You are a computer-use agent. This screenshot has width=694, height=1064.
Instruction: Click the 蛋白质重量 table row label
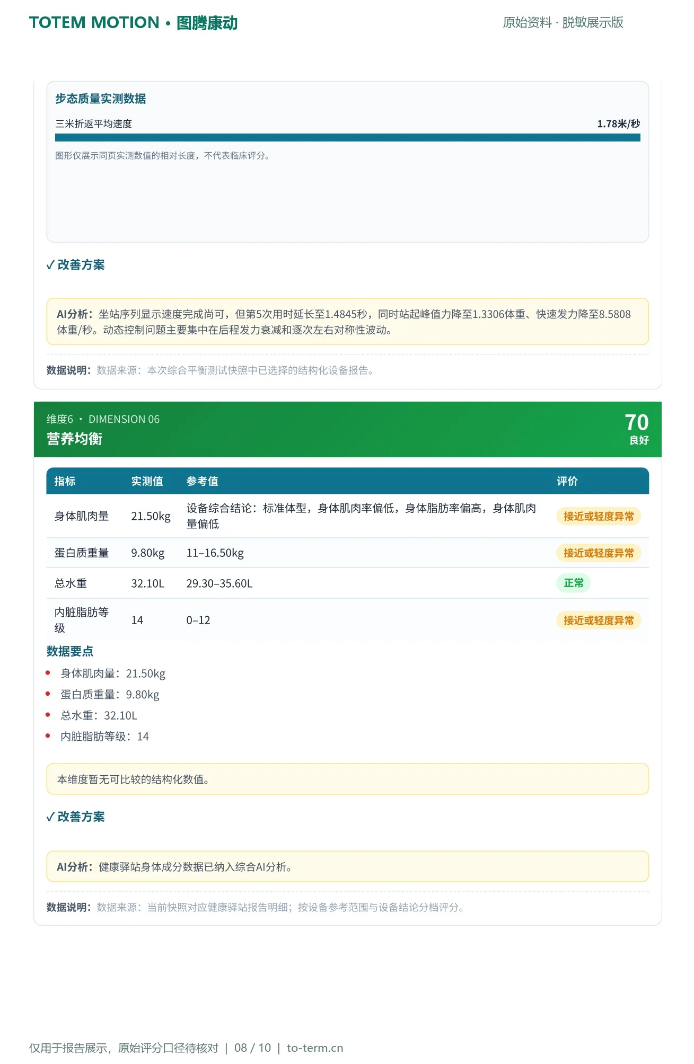click(x=82, y=553)
